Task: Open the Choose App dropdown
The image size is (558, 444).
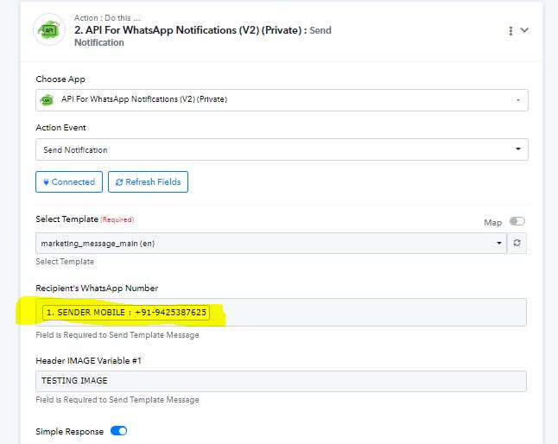Action: tap(282, 100)
